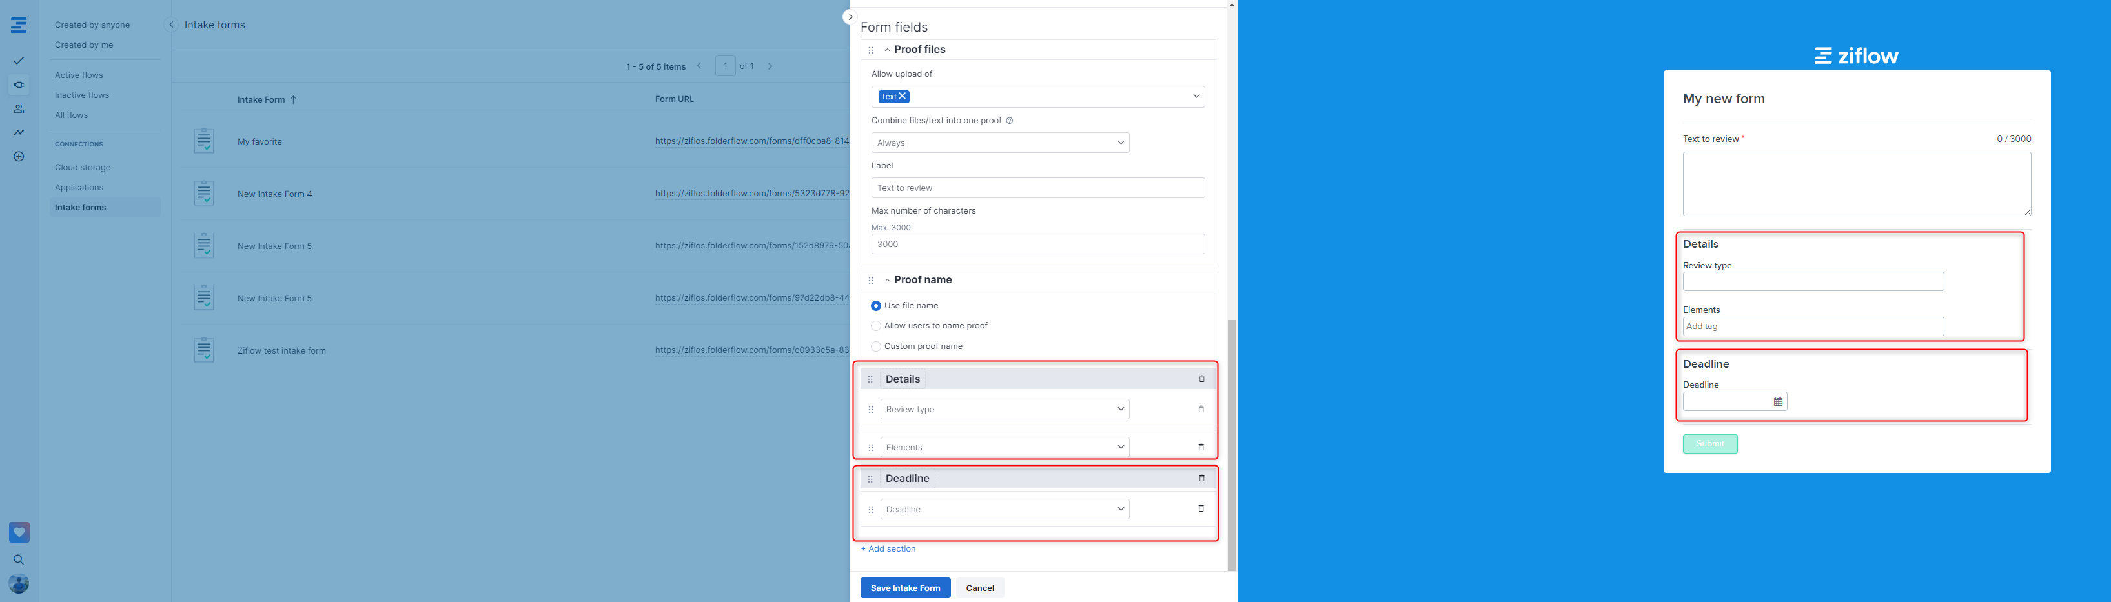Open Cloud storage in connections menu
Image resolution: width=2111 pixels, height=602 pixels.
(x=83, y=167)
